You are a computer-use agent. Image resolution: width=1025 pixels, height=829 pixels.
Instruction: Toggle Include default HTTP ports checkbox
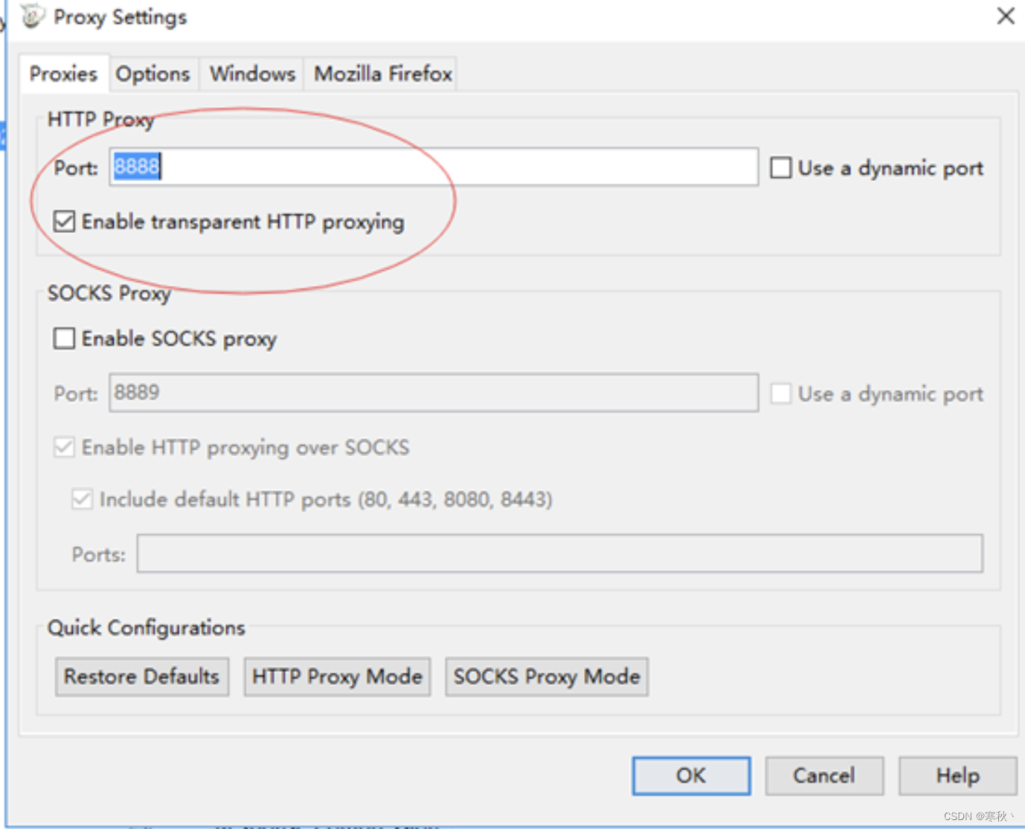pyautogui.click(x=82, y=499)
